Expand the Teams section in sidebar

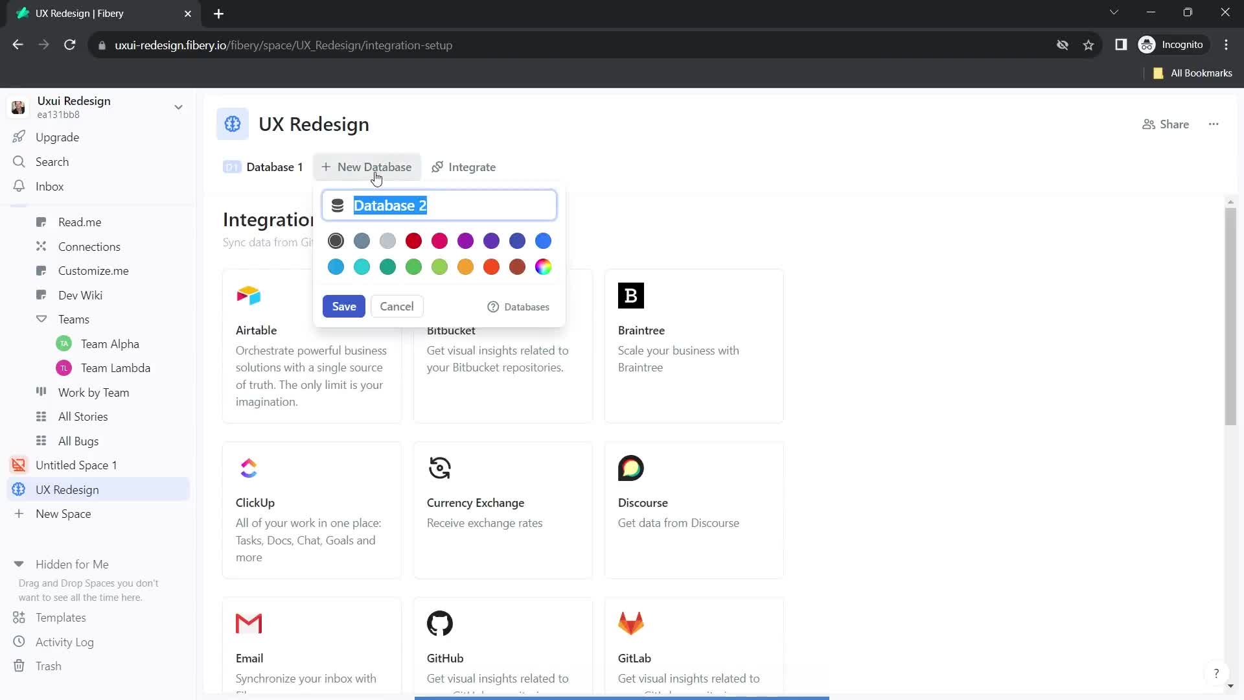(x=40, y=319)
